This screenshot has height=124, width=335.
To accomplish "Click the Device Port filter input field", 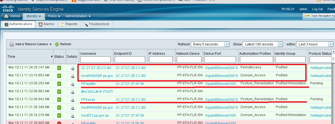I will pyautogui.click(x=220, y=59).
